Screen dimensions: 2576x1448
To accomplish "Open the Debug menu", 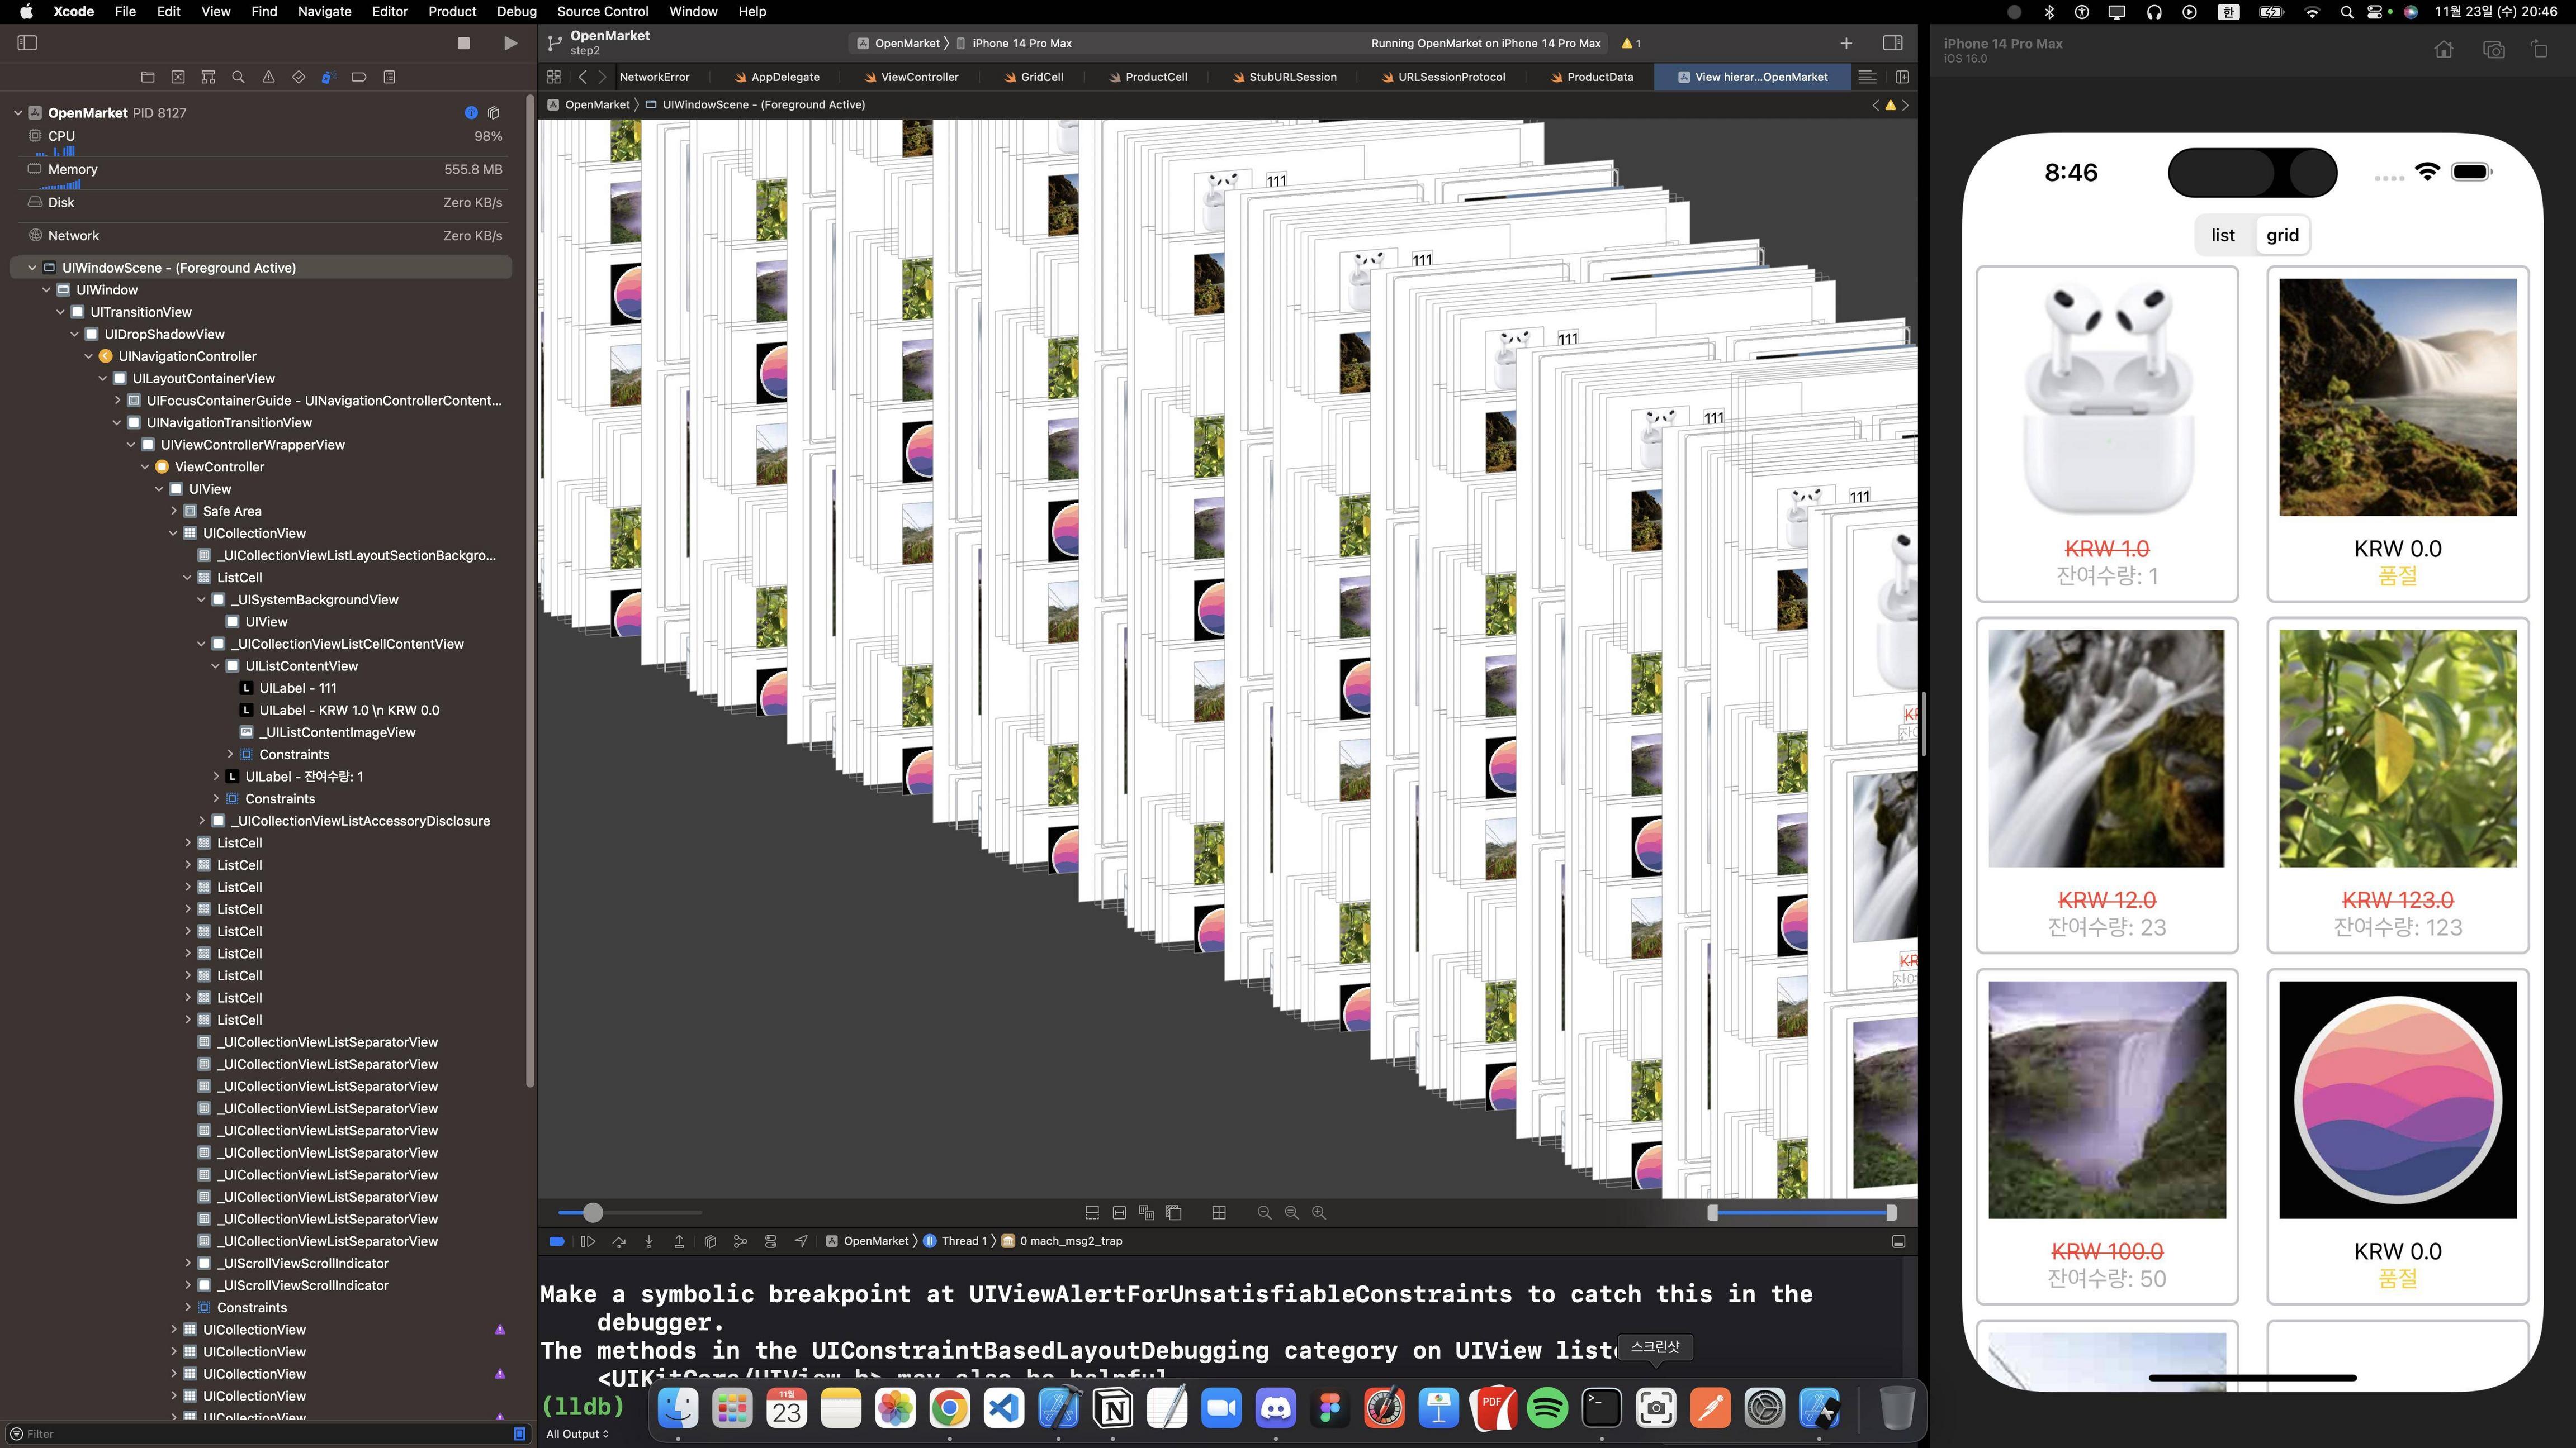I will (x=516, y=11).
